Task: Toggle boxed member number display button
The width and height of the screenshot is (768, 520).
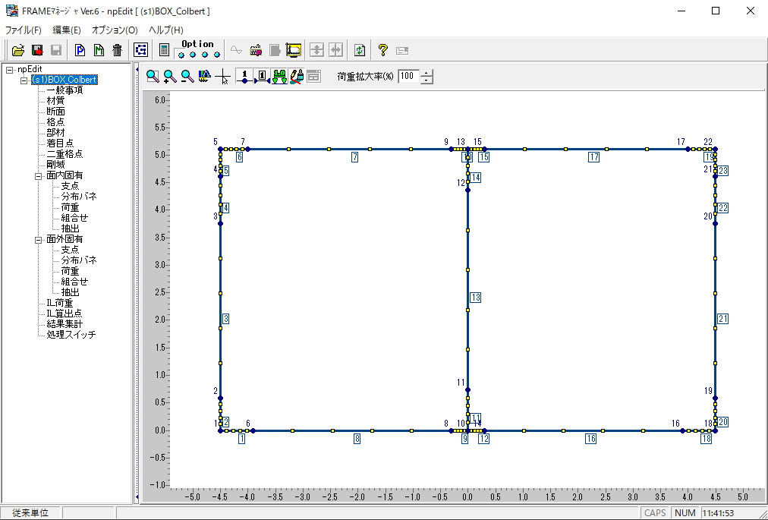Action: (262, 76)
